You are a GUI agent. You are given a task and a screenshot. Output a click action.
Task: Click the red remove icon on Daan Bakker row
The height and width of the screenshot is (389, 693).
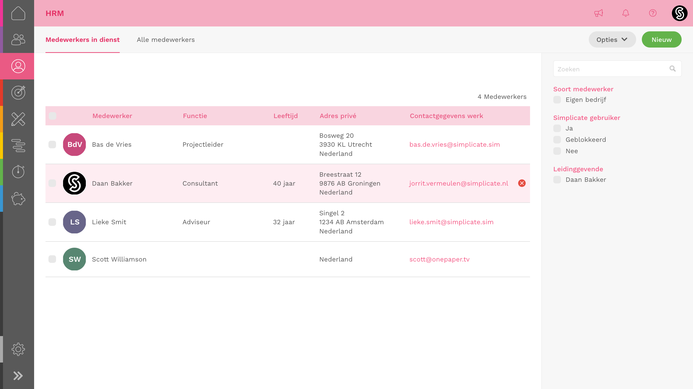point(522,183)
